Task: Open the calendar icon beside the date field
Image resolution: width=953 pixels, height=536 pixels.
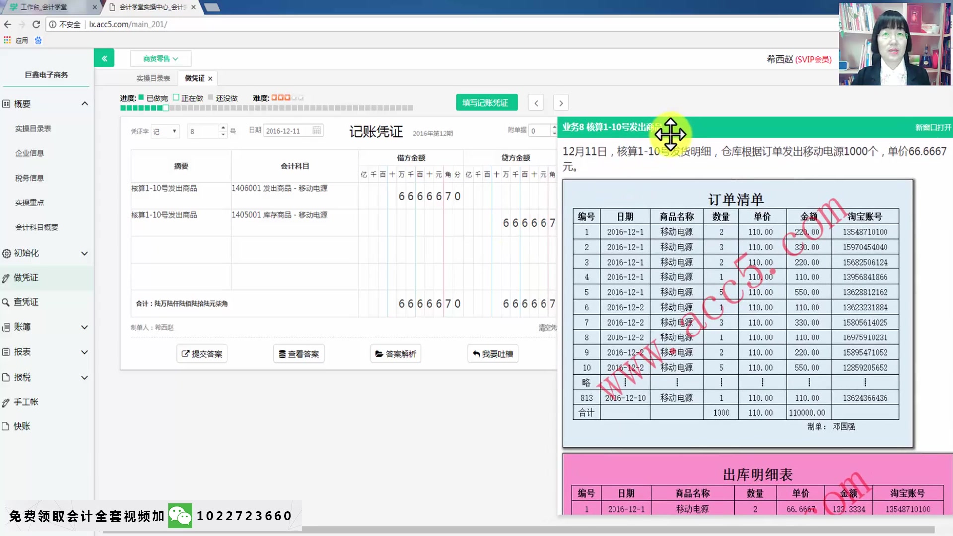Action: [x=318, y=130]
